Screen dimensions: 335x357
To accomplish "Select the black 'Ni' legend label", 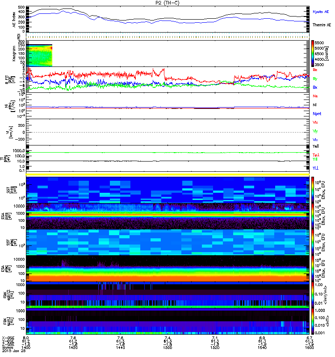I will pos(315,105).
